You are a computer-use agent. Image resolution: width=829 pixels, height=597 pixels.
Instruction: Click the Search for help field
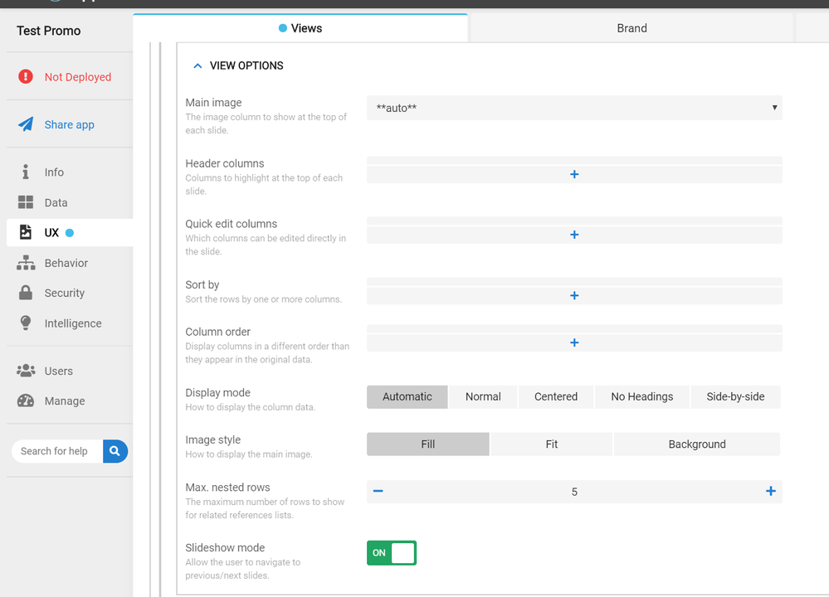[x=57, y=451]
